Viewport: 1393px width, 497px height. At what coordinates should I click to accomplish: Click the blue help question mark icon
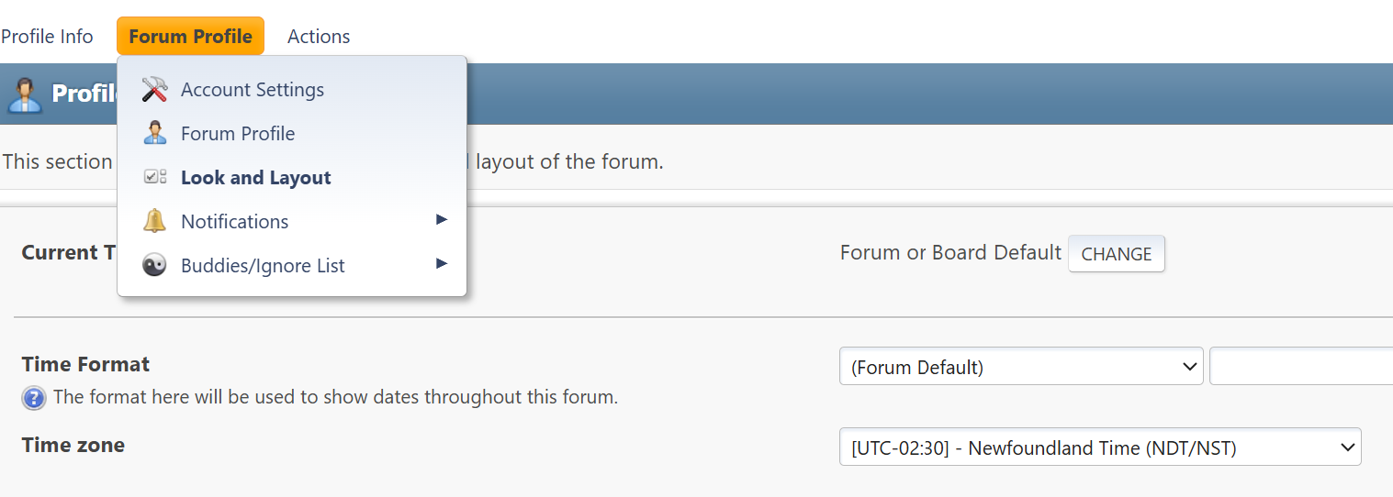(34, 398)
